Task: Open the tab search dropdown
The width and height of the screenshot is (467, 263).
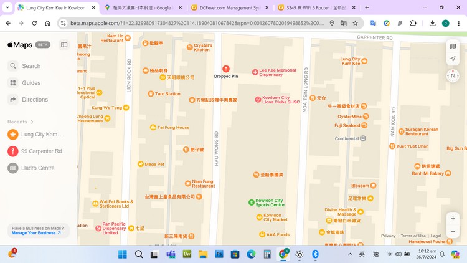Action: [x=7, y=7]
